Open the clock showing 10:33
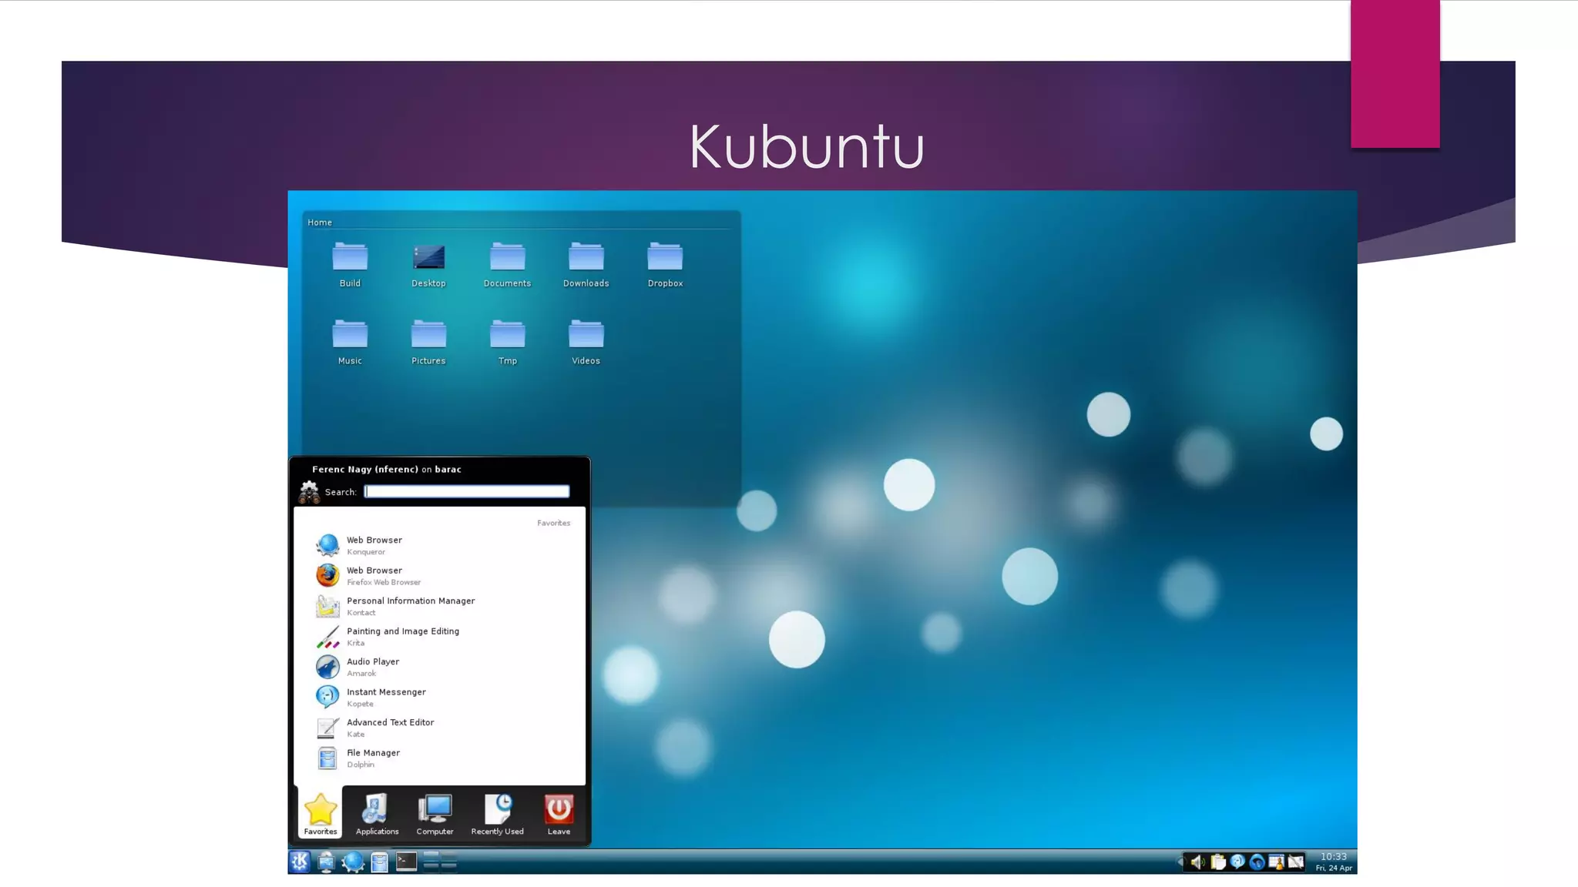Screen dimensions: 1578x887 1334,862
